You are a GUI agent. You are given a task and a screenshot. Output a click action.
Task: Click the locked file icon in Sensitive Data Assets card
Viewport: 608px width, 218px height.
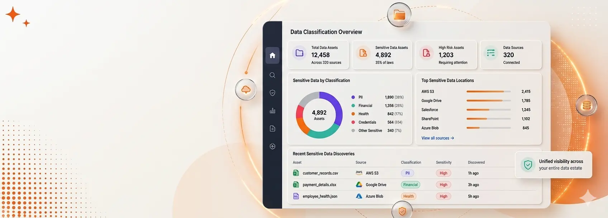(x=363, y=53)
